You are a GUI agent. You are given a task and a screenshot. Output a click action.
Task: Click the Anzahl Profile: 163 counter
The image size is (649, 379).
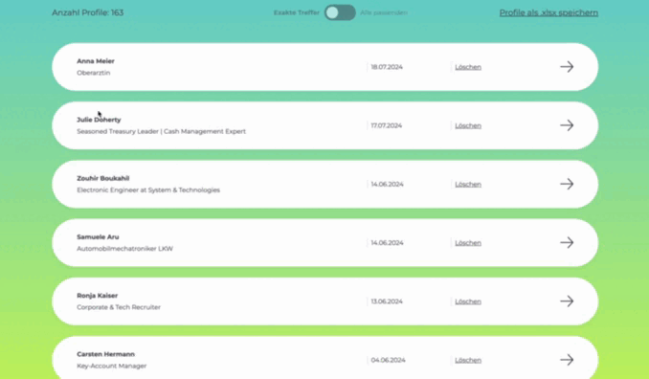(x=88, y=12)
